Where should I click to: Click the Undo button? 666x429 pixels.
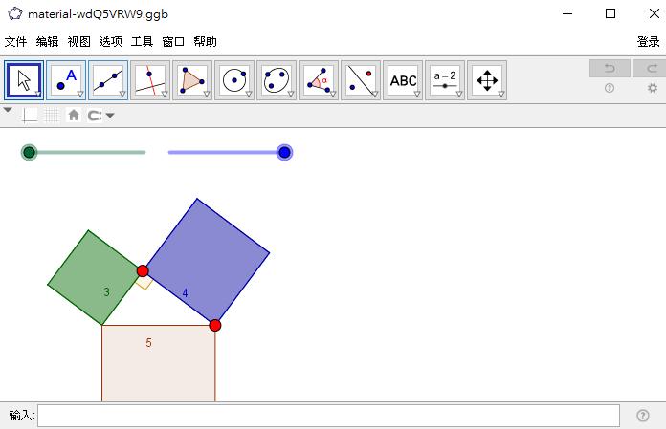pos(610,68)
